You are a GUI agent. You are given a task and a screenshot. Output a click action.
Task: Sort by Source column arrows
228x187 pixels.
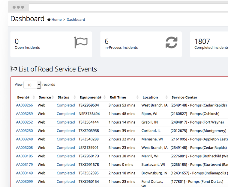pyautogui.click(x=52, y=97)
